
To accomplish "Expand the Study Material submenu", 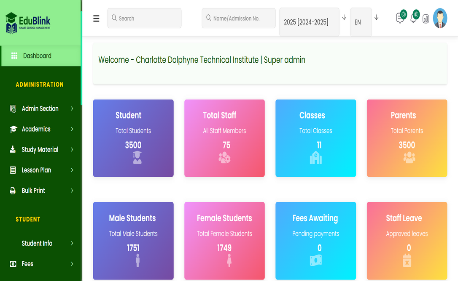I will coord(40,150).
